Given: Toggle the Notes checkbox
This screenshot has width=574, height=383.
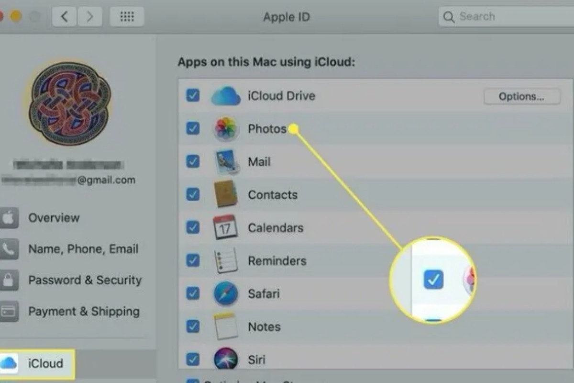Looking at the screenshot, I should point(193,327).
